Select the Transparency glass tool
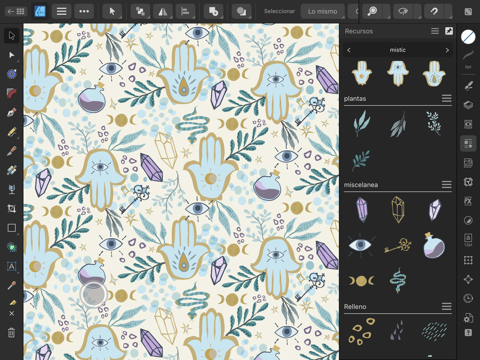Screen dimensions: 480x360 (x=12, y=189)
